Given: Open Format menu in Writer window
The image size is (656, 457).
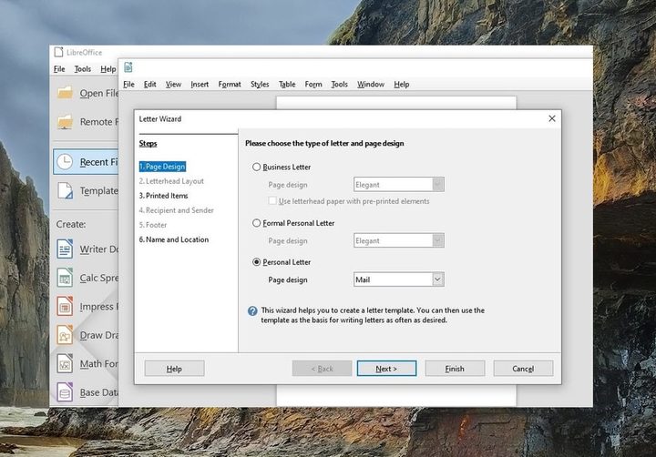Looking at the screenshot, I should [230, 84].
